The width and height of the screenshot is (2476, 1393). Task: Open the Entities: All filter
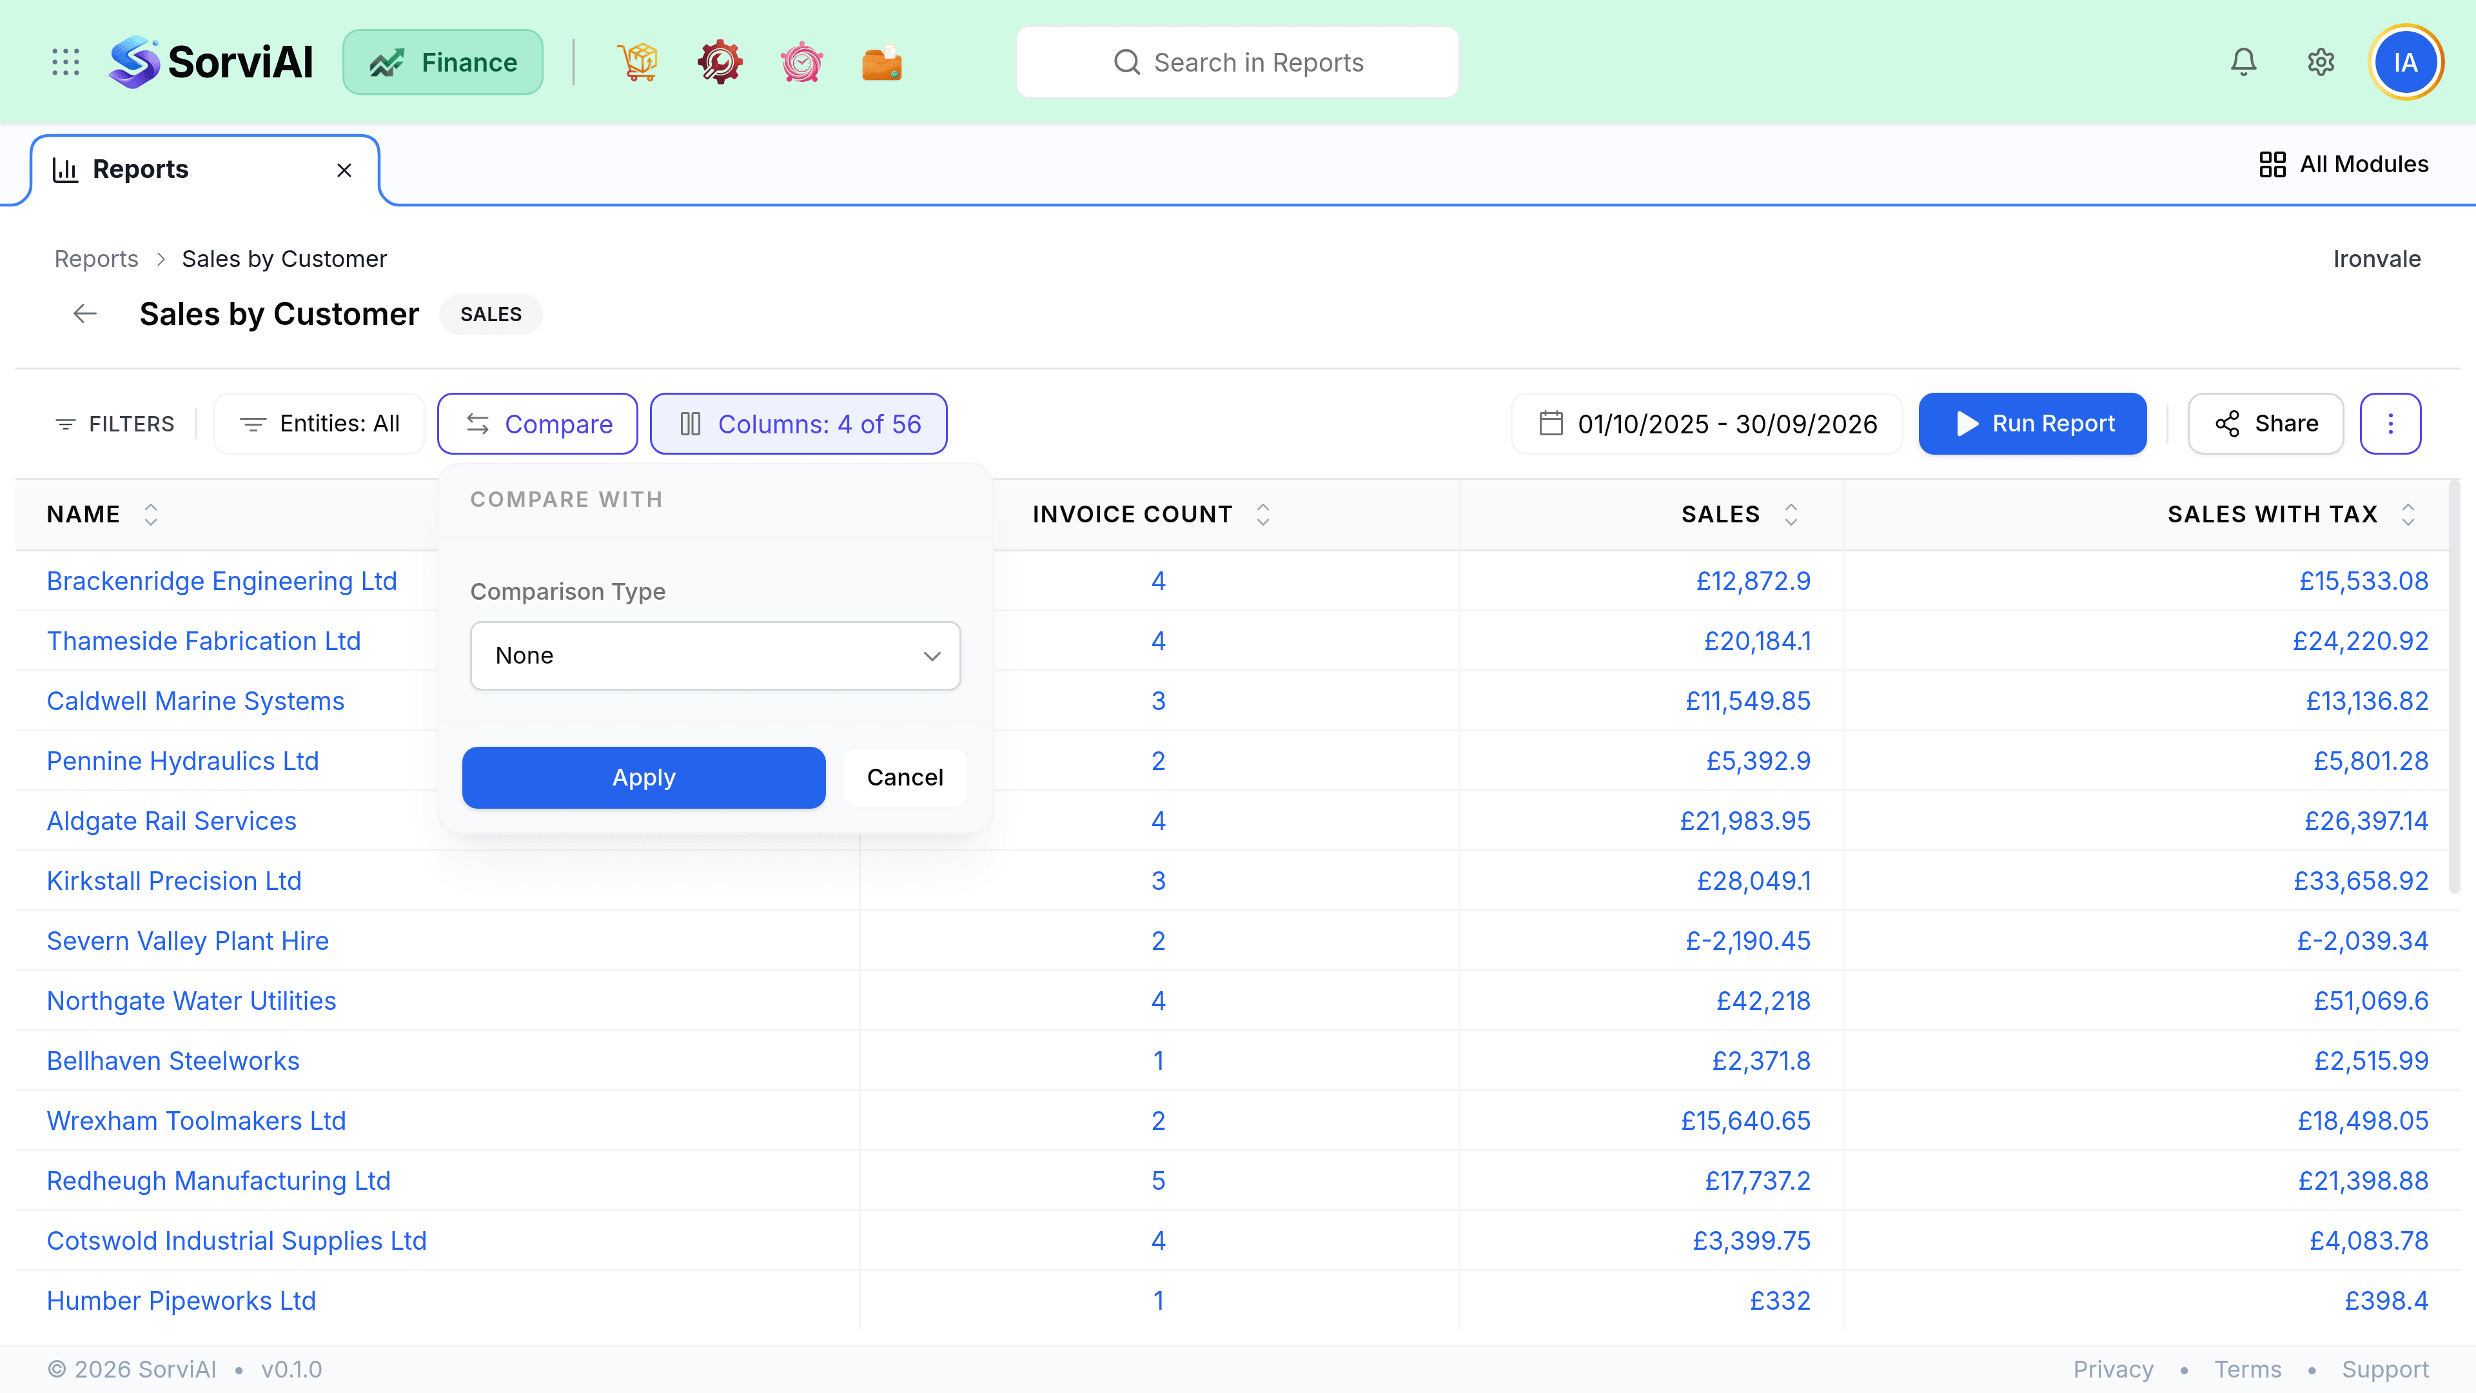[319, 424]
